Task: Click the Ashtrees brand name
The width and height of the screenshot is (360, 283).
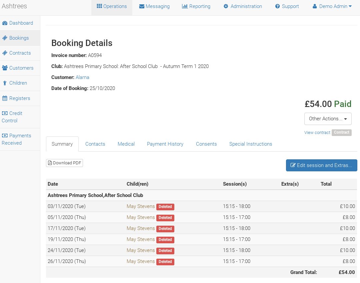Action: click(14, 6)
